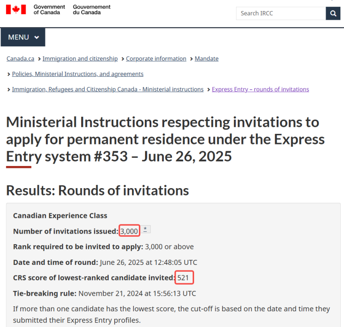Click the Gouvernement du Canada text logo
The image size is (344, 327).
91,10
